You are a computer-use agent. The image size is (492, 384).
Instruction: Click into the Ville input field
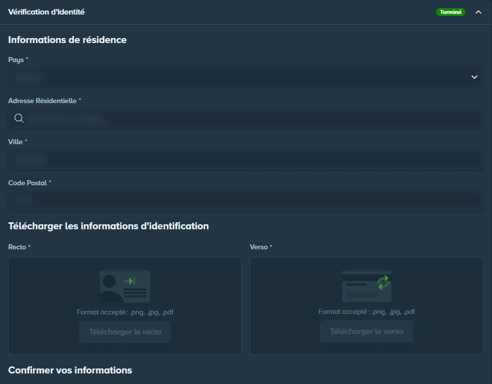[245, 160]
